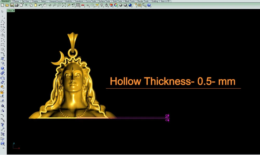Select the Polygon tool
260x155 pixels.
pyautogui.click(x=3, y=49)
